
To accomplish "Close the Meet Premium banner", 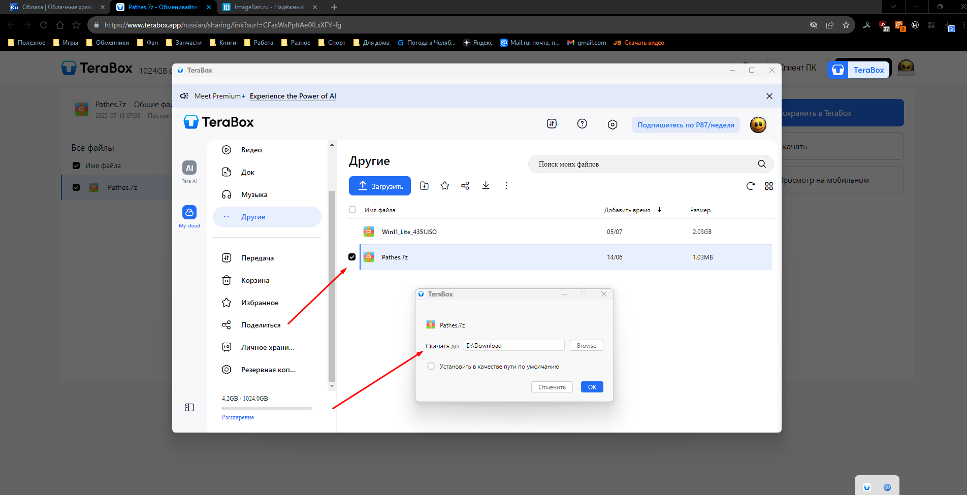I will (769, 96).
